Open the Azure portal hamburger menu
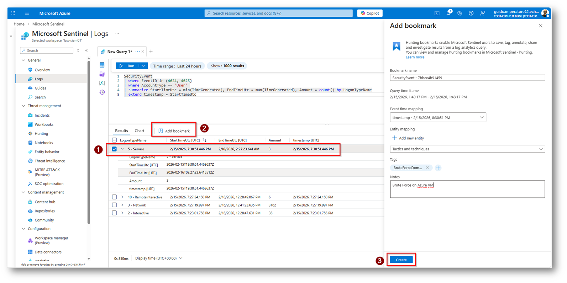The image size is (567, 283). tap(27, 13)
